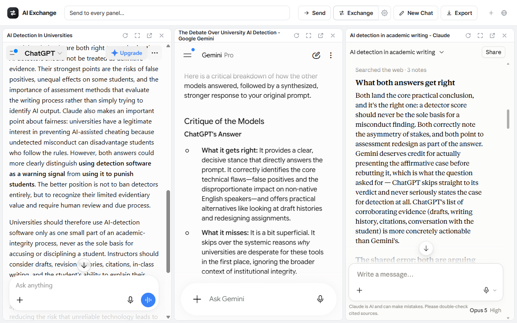The width and height of the screenshot is (517, 323).
Task: Reload the ChatGPT panel
Action: coord(125,36)
